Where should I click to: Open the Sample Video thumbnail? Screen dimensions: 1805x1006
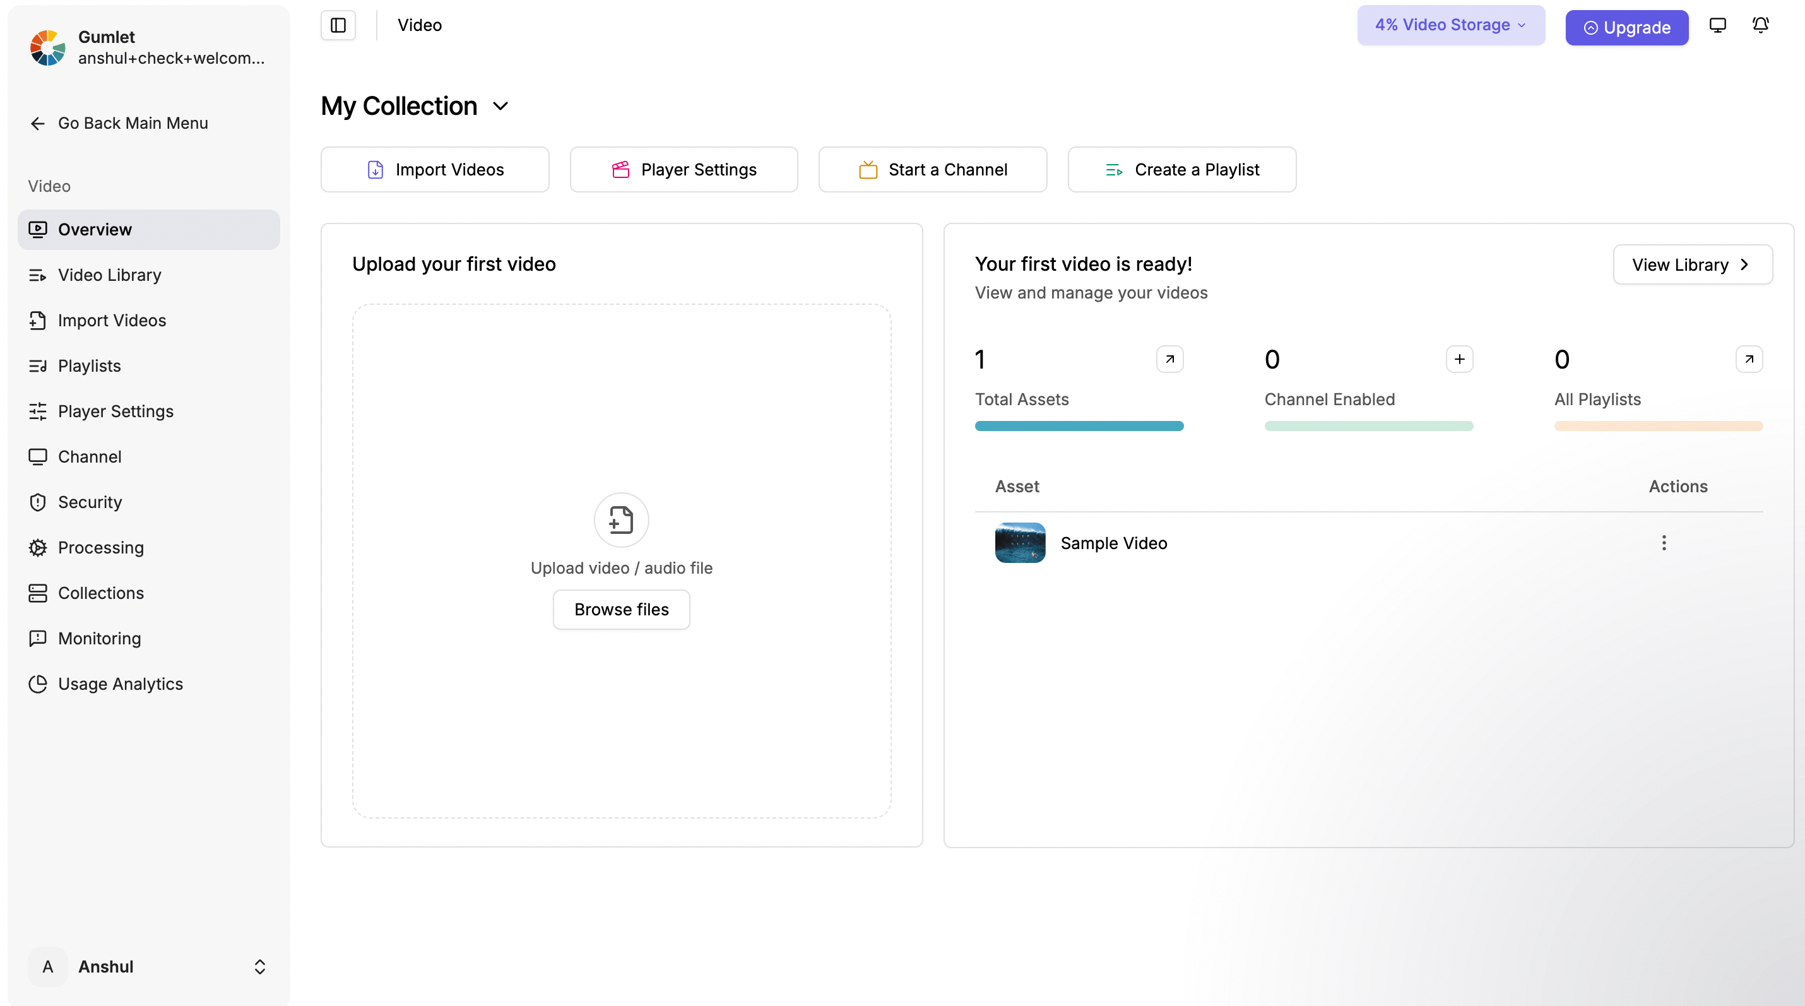coord(1021,543)
